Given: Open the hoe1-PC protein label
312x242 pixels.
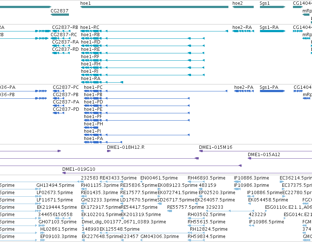Looking at the screenshot, I should pos(93,87).
